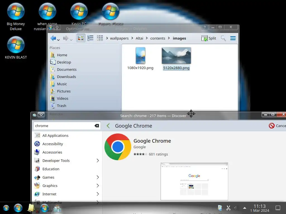Go back from Google Chrome page in Discover
Viewport: 286px width, 214px height.
click(x=108, y=126)
